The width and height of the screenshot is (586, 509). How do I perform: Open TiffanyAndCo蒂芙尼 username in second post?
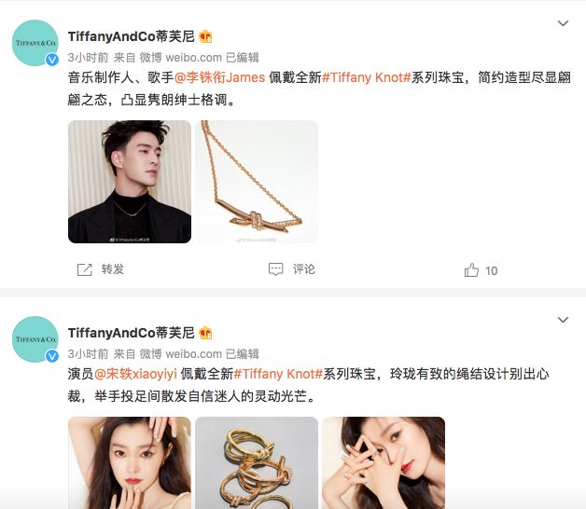pos(132,333)
